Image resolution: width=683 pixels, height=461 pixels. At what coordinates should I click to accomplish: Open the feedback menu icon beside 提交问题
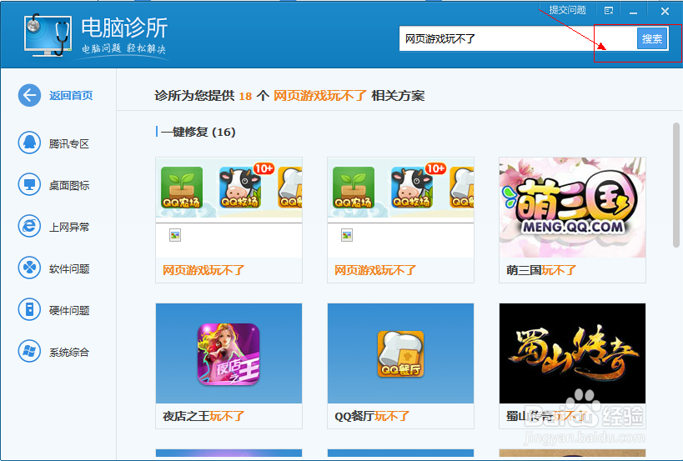click(609, 11)
